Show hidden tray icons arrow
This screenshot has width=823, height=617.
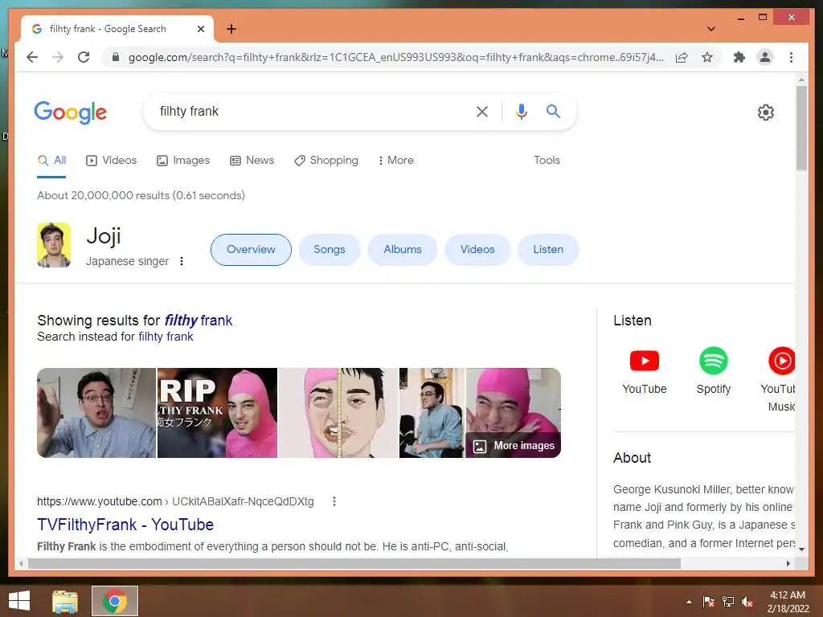pyautogui.click(x=689, y=602)
